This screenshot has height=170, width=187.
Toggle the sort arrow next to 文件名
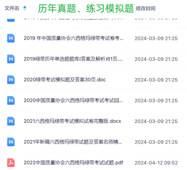tap(25, 8)
